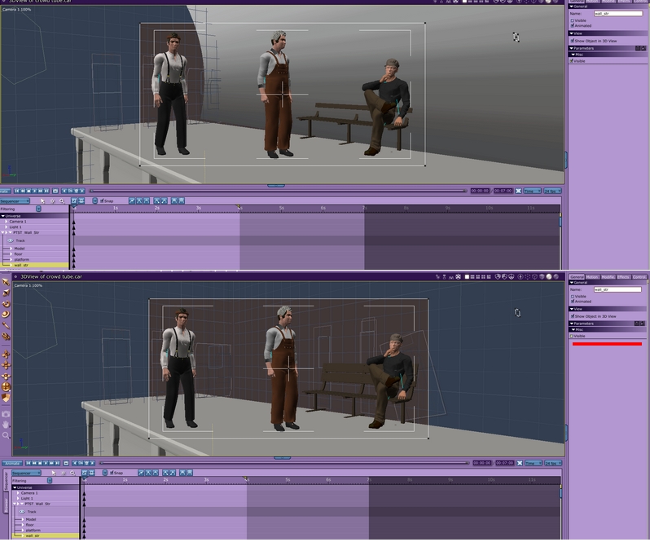Switch to Motion tab in lower properties panel

pos(591,276)
